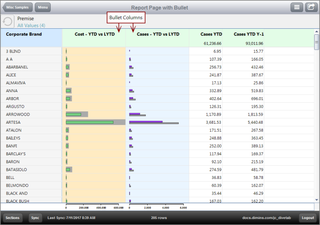The image size is (320, 225).
Task: Click the ARTESA green cost bar
Action: coord(90,122)
